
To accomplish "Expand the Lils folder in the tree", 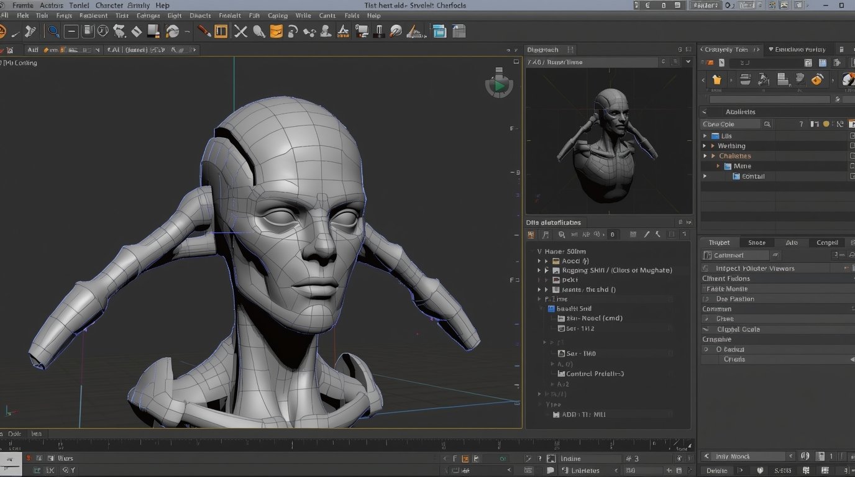I will (x=705, y=136).
